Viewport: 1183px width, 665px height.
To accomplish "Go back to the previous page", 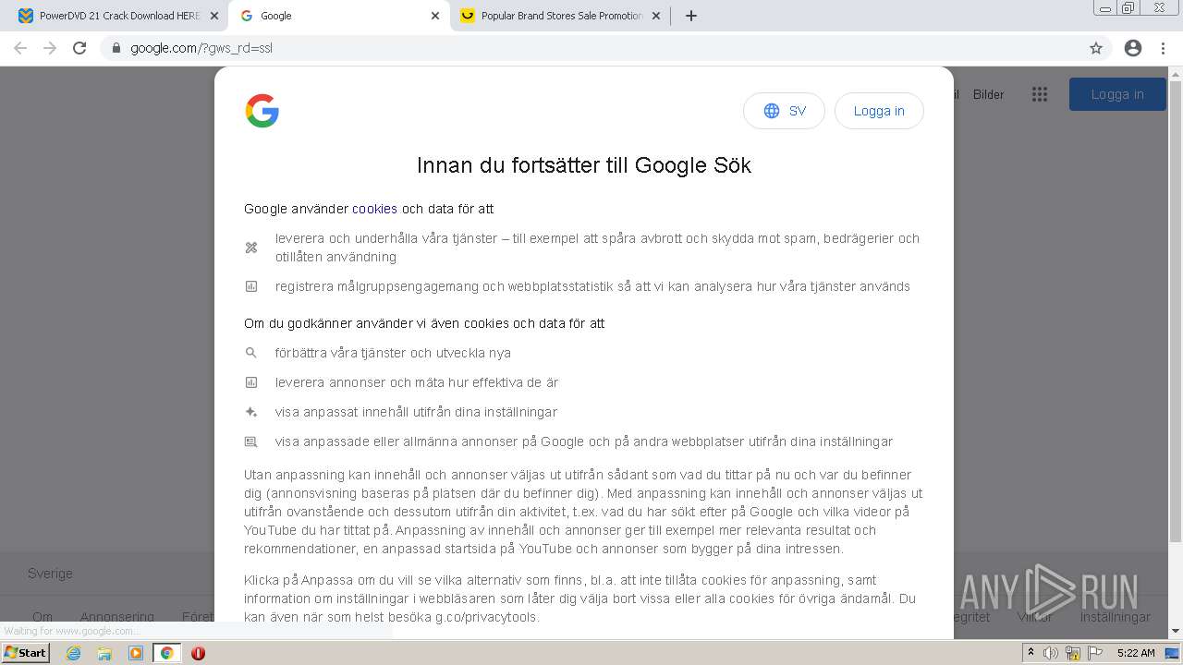I will (20, 48).
